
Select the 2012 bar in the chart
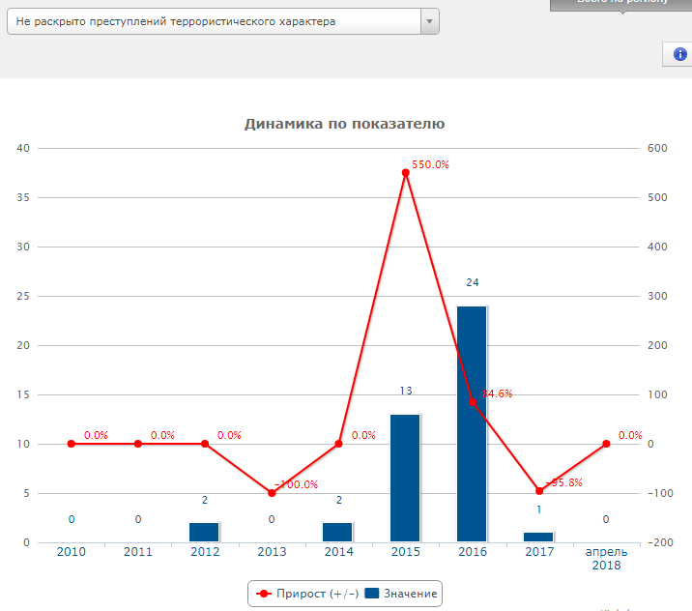click(204, 532)
